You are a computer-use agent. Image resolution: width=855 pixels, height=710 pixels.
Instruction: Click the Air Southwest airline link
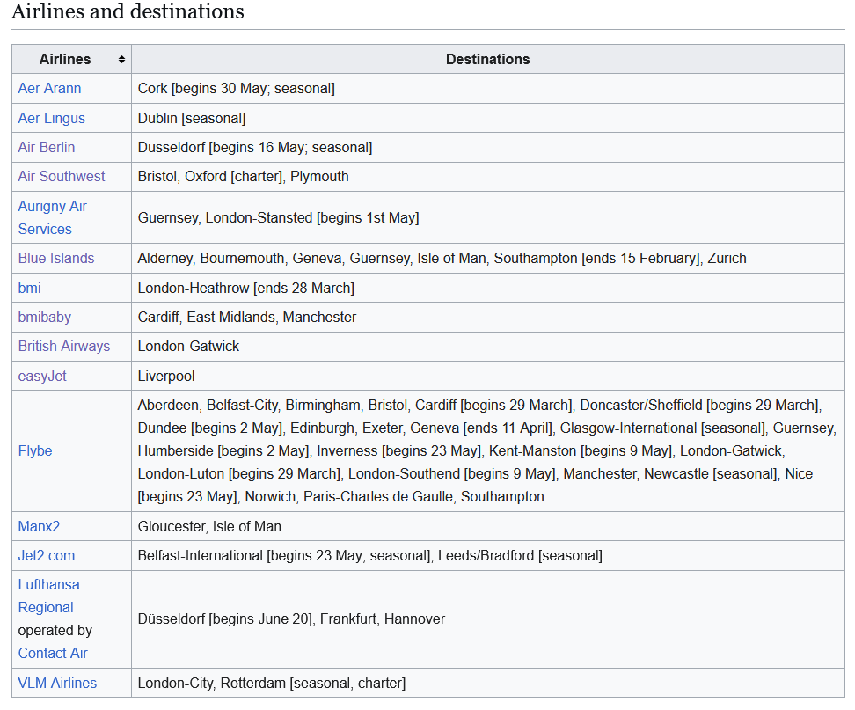tap(62, 176)
